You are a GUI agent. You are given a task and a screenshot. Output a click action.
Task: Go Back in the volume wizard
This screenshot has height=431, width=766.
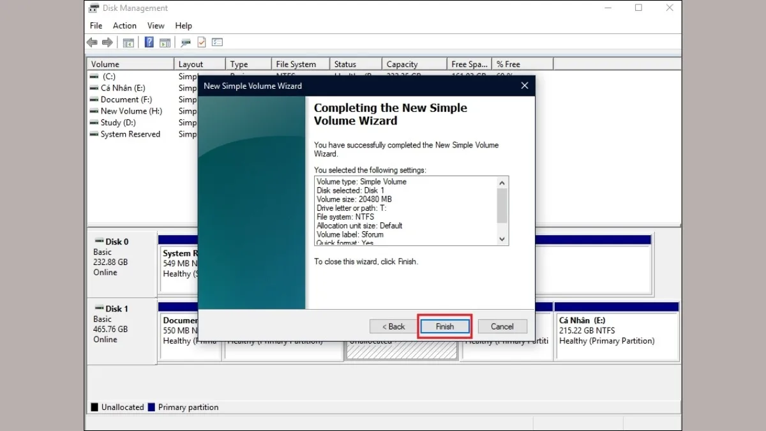[x=393, y=326]
